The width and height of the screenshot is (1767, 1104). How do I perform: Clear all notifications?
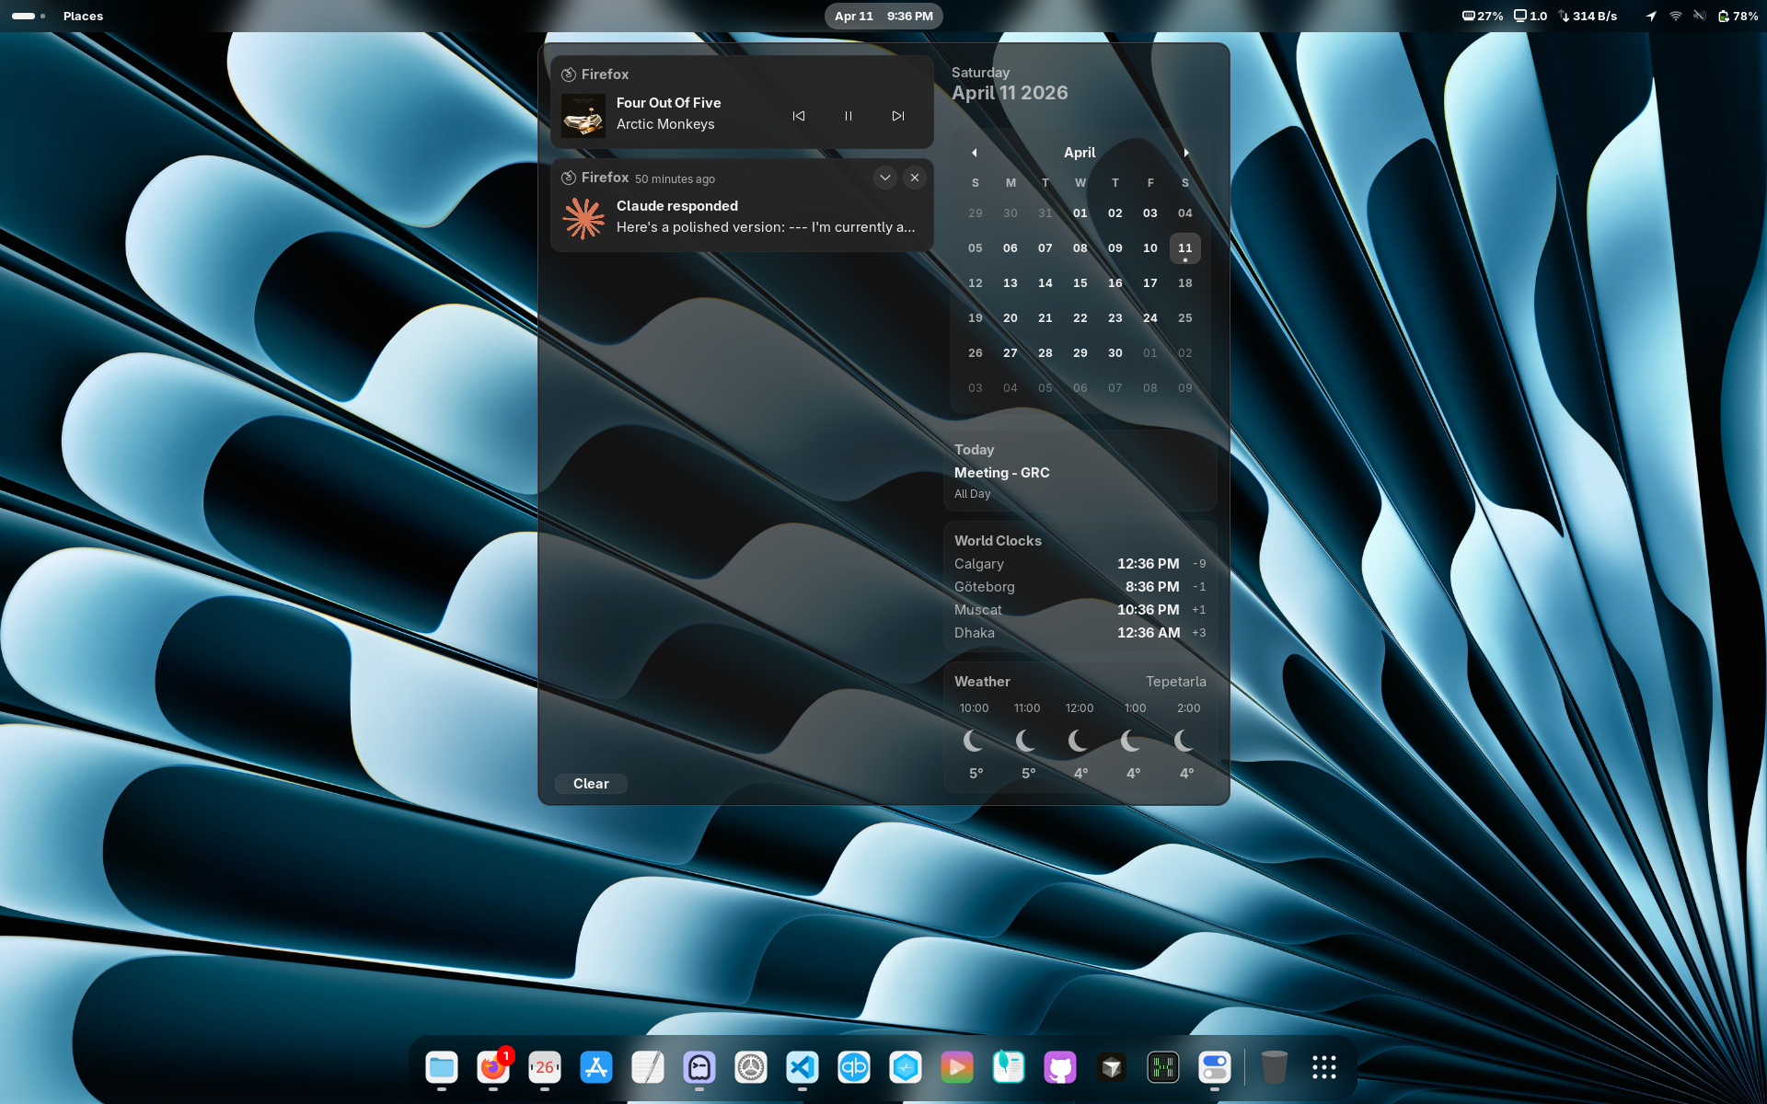pos(591,784)
